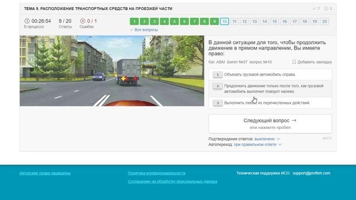The width and height of the screenshot is (356, 200).
Task: Click the '0 / 1' errors counter
Action: [92, 21]
